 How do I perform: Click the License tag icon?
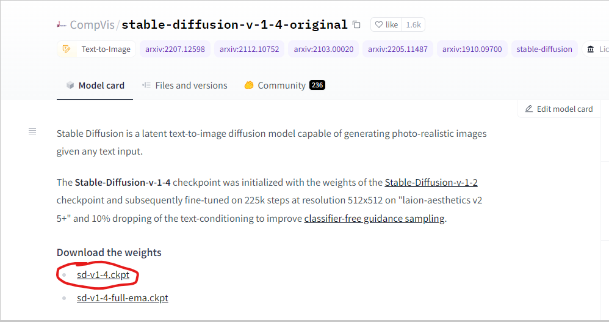tap(591, 49)
